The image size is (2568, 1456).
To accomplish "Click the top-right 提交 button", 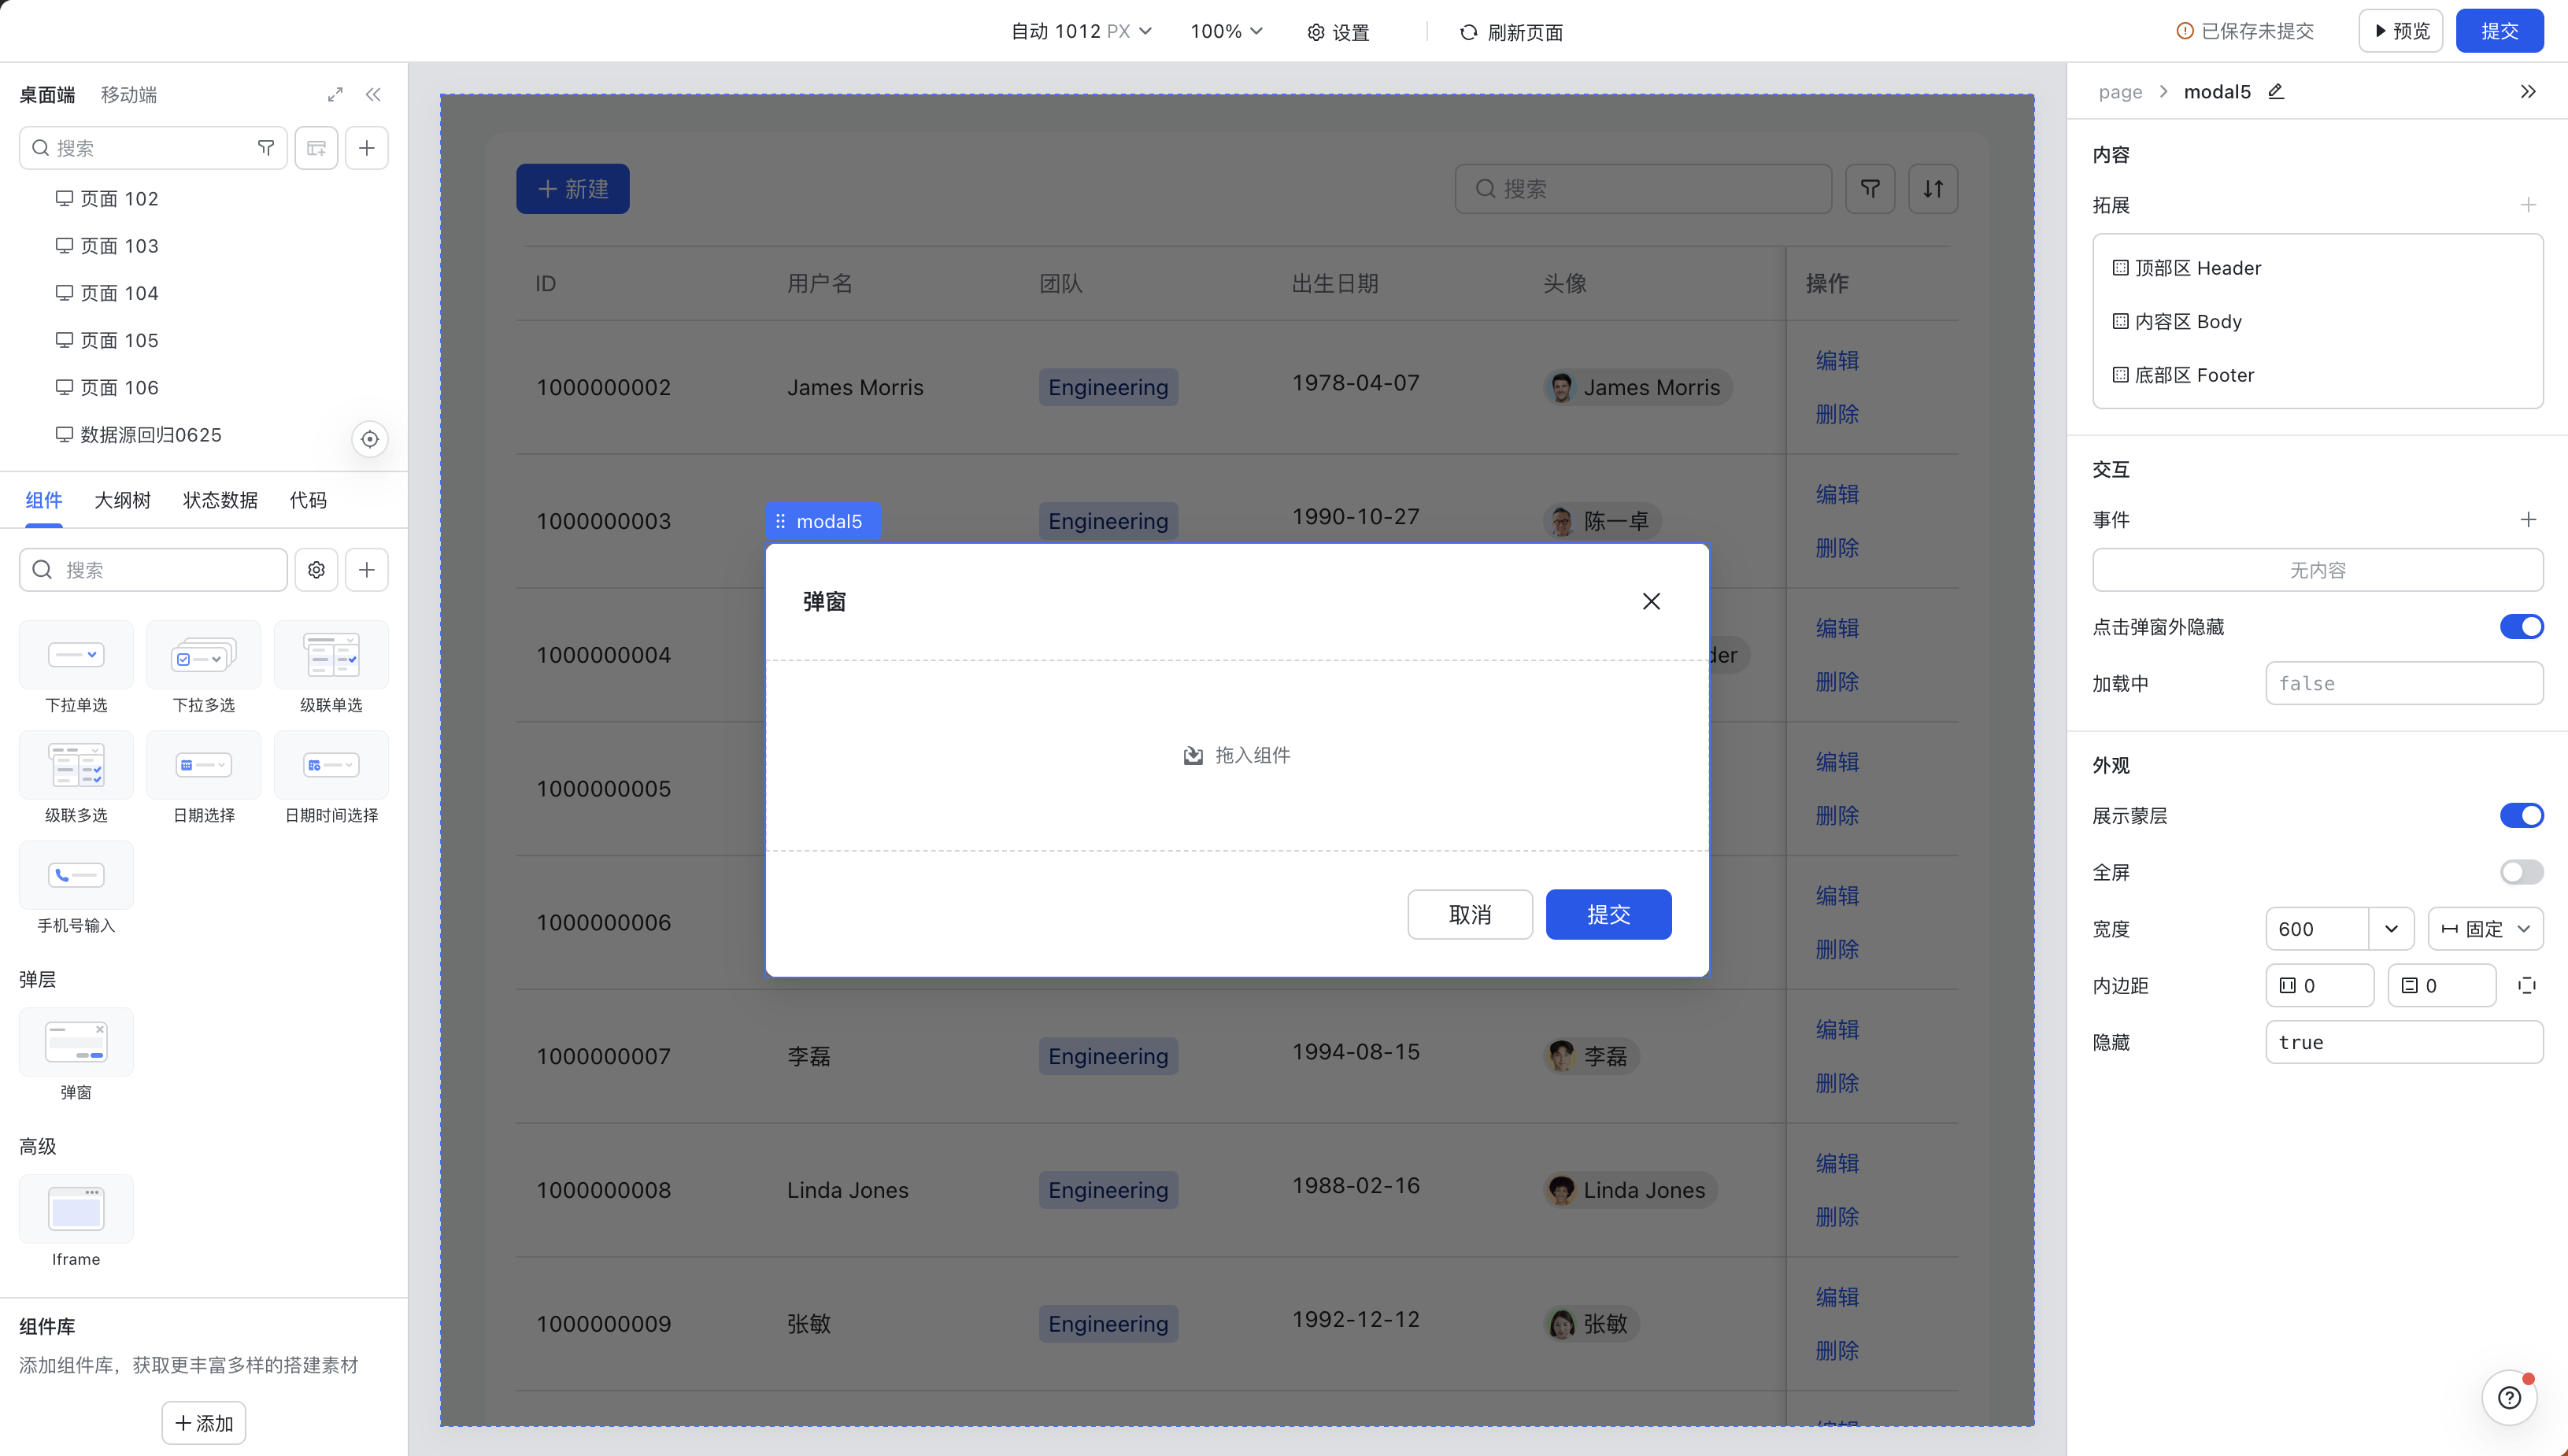I will click(2499, 31).
